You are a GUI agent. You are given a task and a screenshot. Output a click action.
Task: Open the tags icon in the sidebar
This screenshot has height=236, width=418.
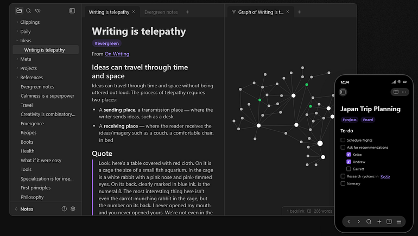(x=38, y=11)
